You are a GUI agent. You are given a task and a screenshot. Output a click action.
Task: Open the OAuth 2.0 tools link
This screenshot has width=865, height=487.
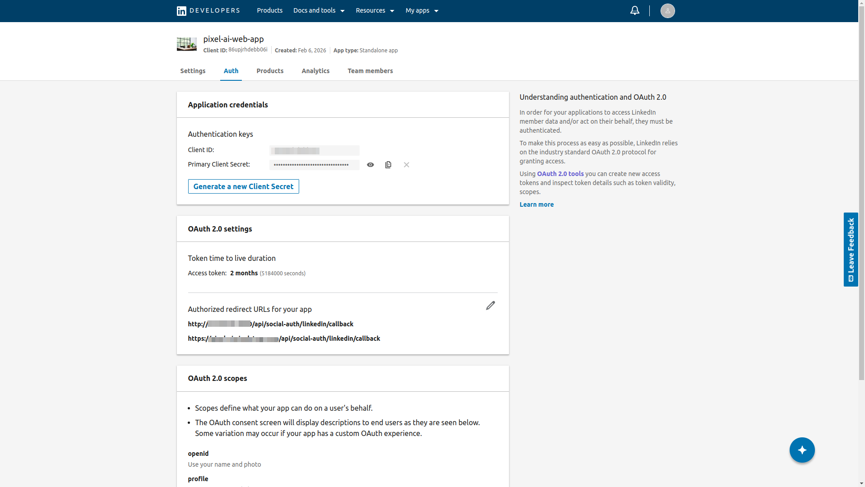[x=560, y=174]
